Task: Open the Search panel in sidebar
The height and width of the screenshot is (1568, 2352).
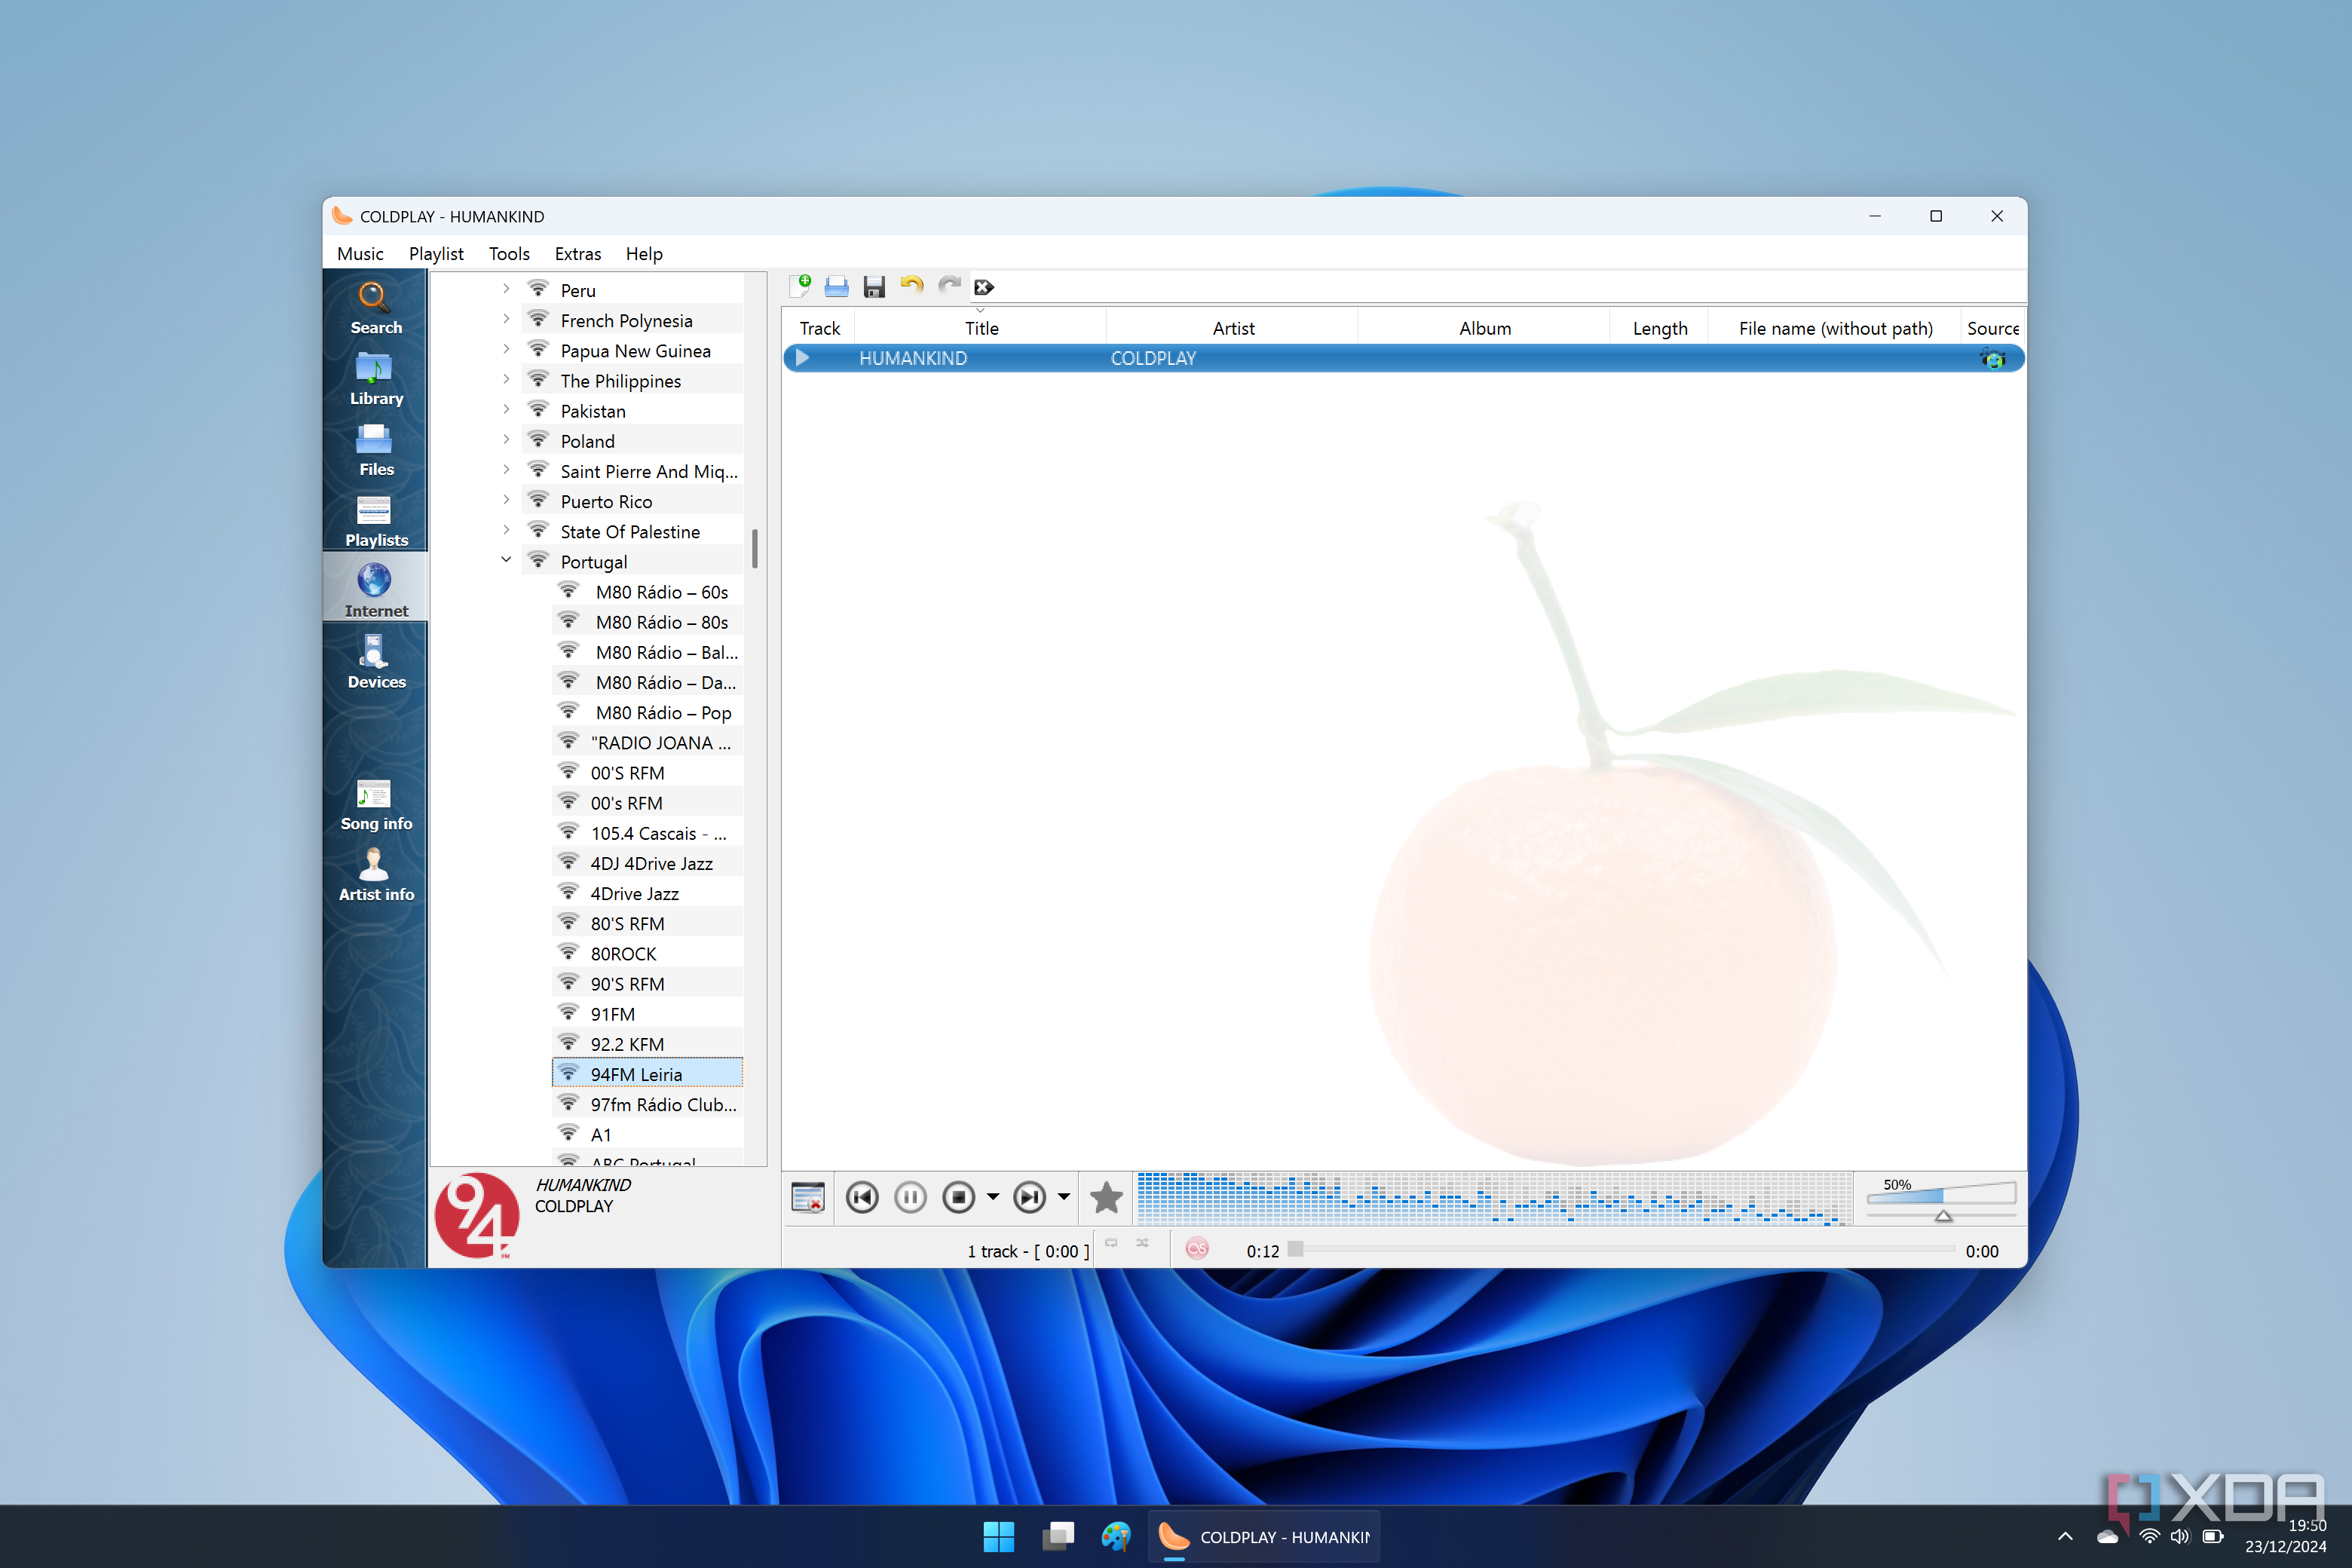Action: click(x=375, y=307)
